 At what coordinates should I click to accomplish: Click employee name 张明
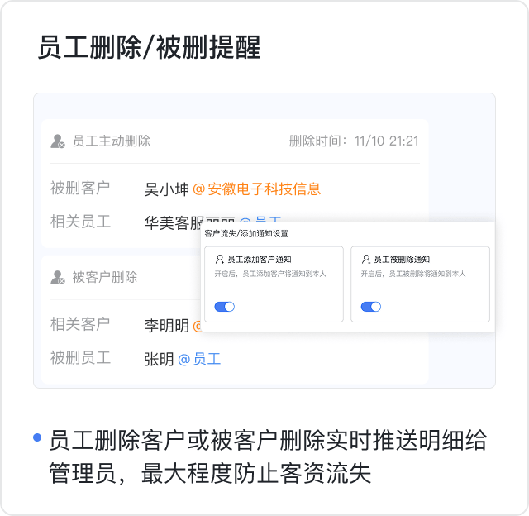159,359
